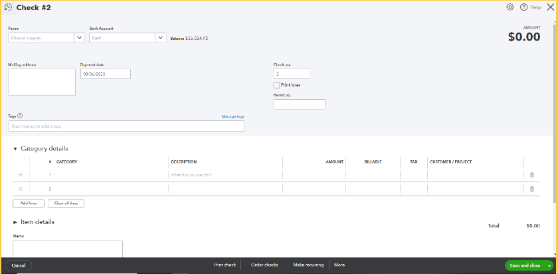Grab the drag handle on line 2

tap(21, 189)
